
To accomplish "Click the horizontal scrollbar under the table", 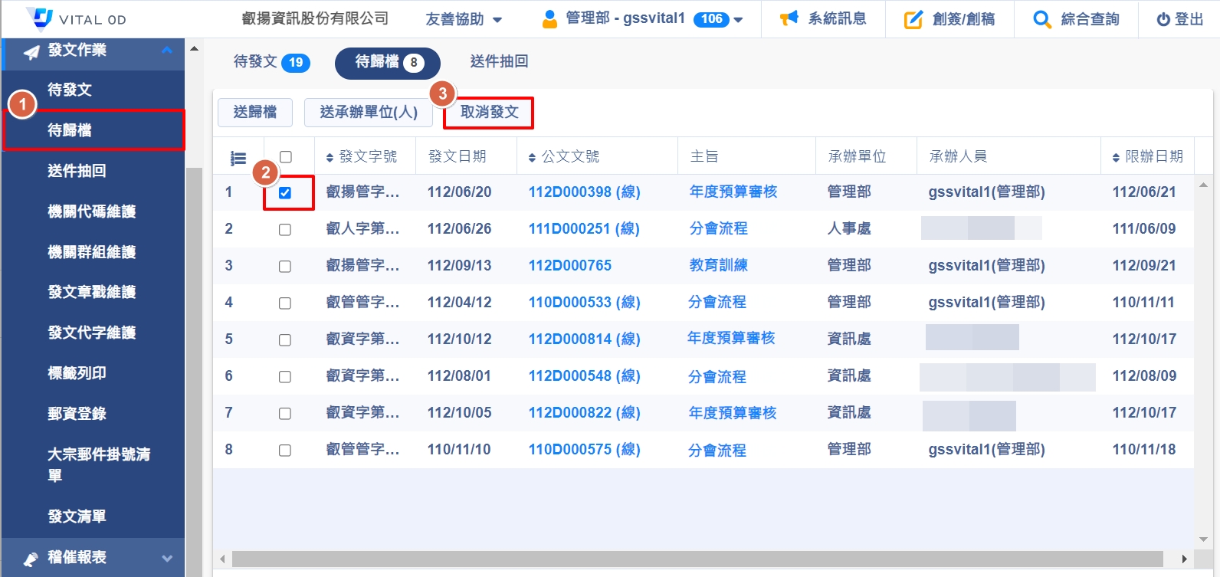I will (x=696, y=559).
